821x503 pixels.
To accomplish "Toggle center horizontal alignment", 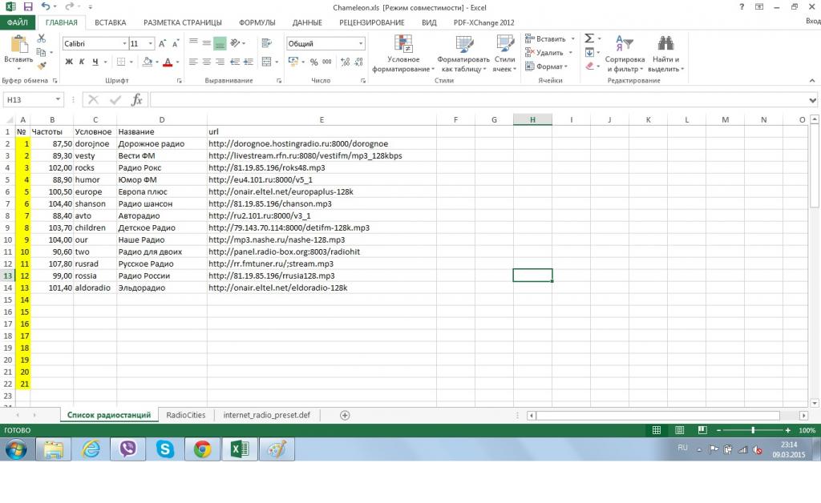I will 206,62.
